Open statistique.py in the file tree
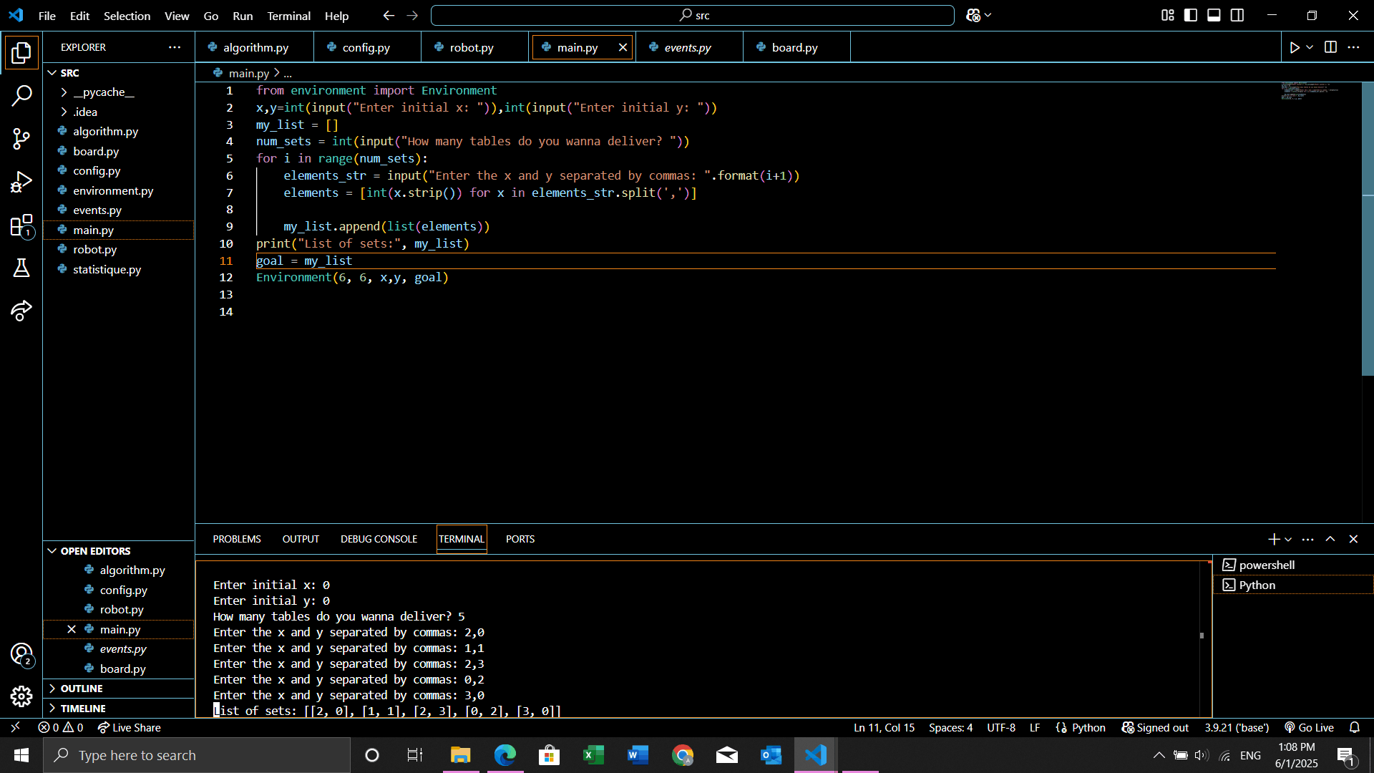This screenshot has width=1374, height=773. [x=107, y=270]
